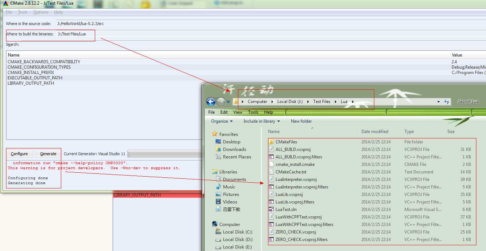Select the CMakeFiles folder icon
Viewport: 486px width, 251px height.
coord(271,142)
